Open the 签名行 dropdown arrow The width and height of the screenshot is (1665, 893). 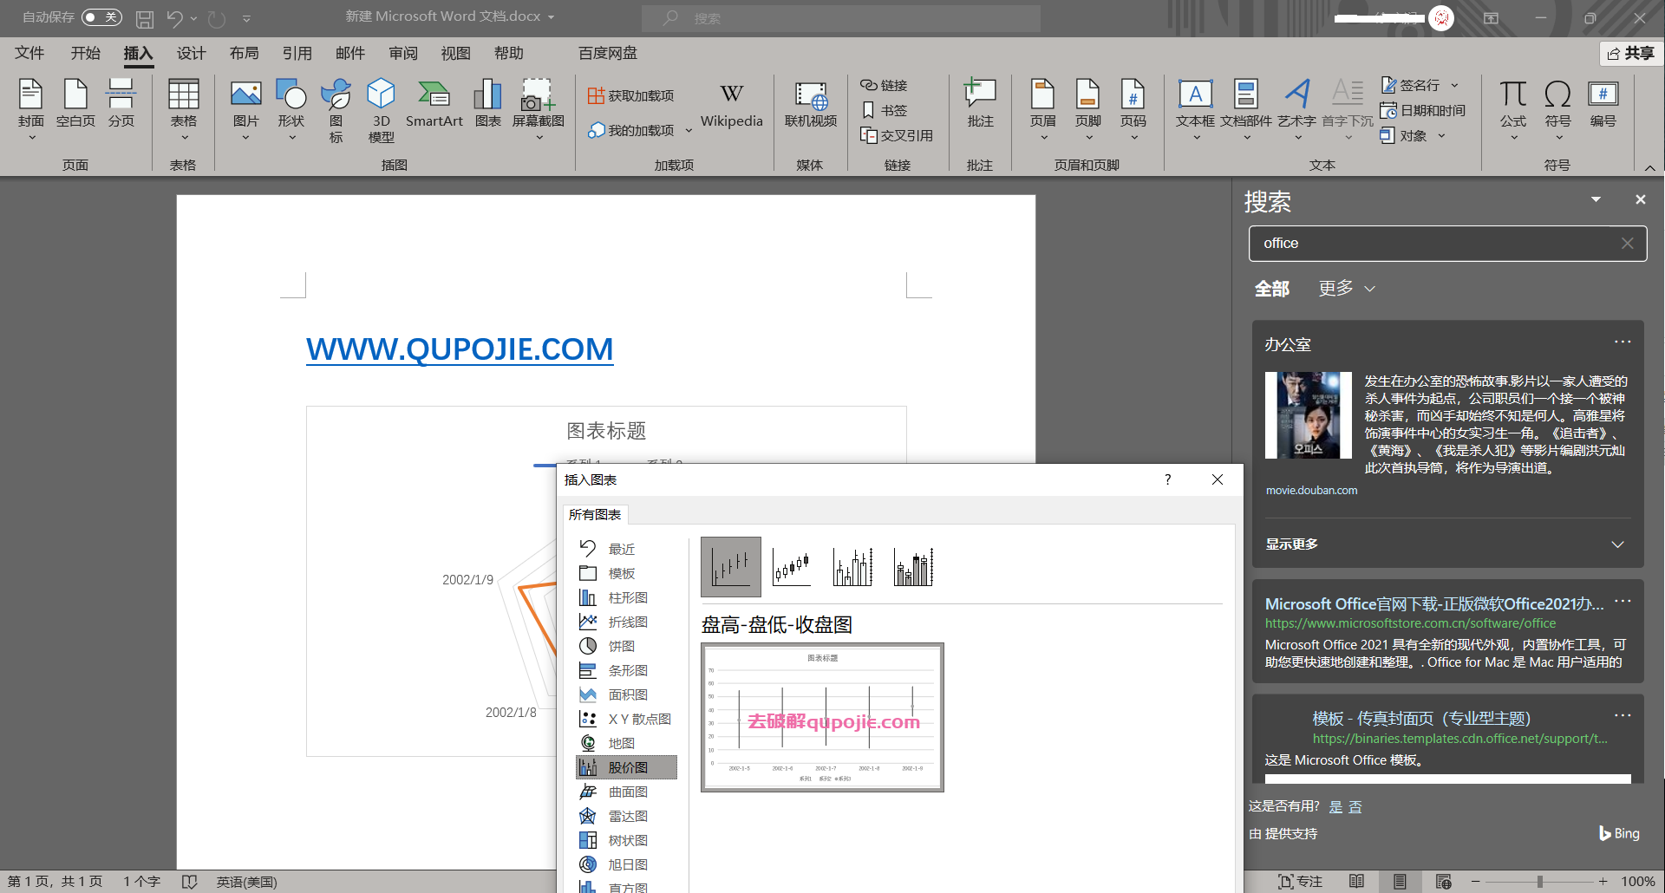1455,85
